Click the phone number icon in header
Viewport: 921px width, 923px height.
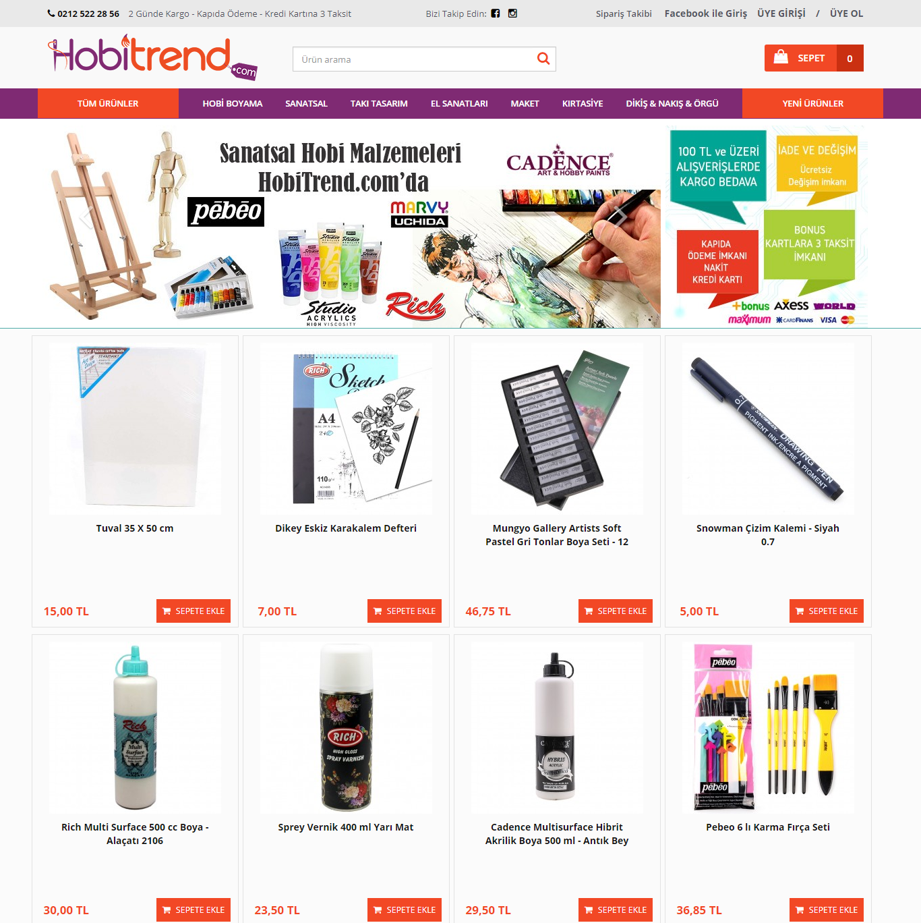point(51,13)
